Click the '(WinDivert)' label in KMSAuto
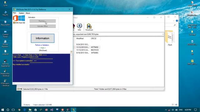 [x=43, y=50]
